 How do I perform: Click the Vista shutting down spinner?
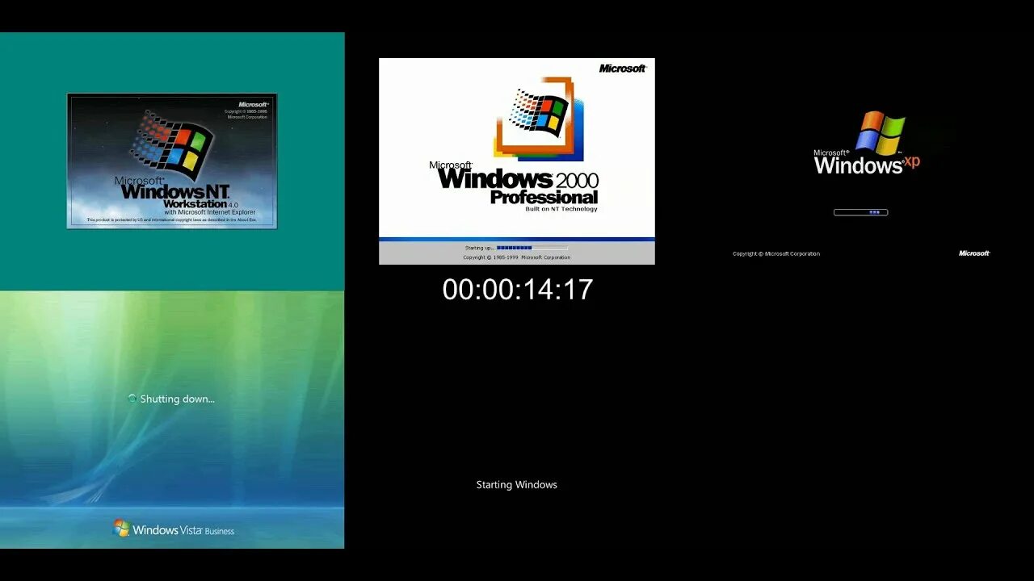pyautogui.click(x=132, y=399)
